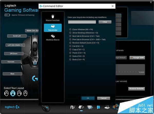
Task: Select the mouse device image in the bottom bar
Action: point(45,108)
